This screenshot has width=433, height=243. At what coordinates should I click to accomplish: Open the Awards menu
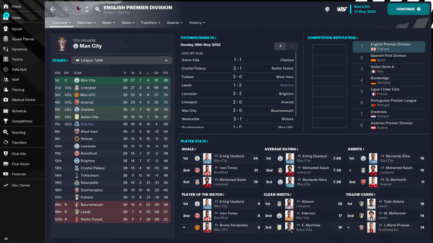(x=175, y=23)
